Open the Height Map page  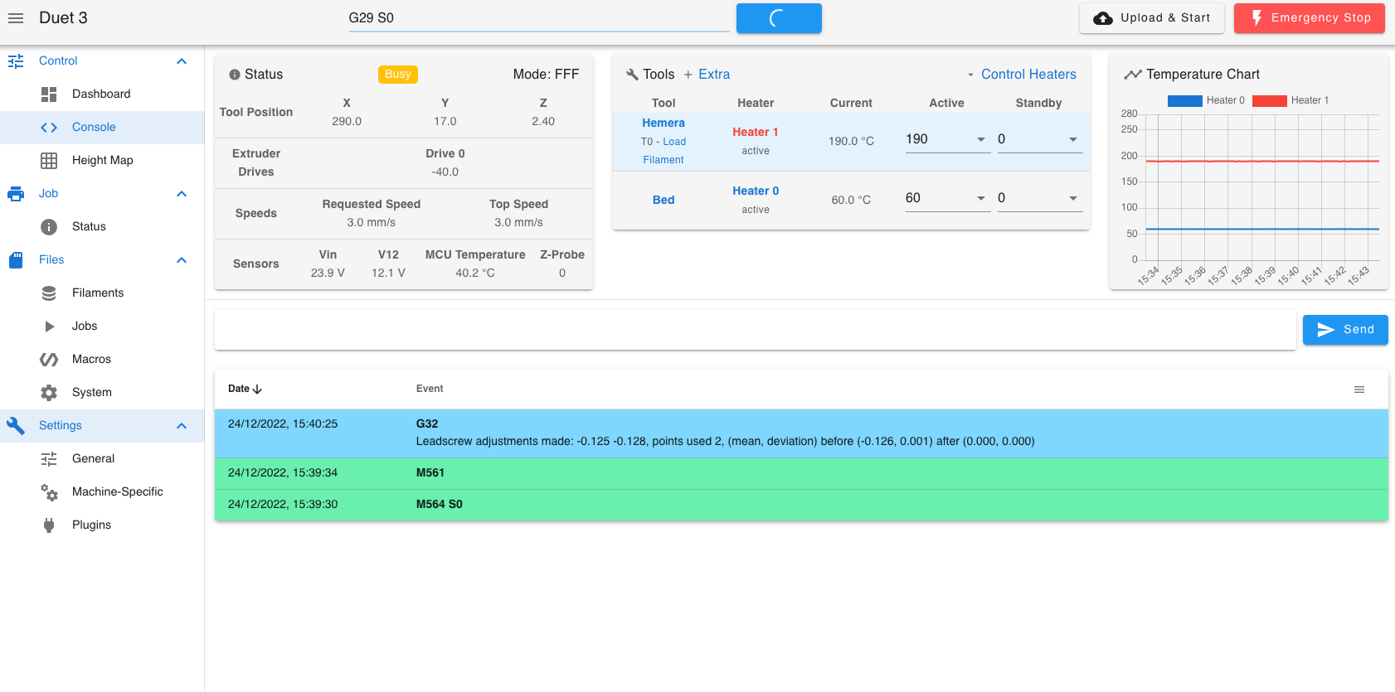(x=102, y=161)
